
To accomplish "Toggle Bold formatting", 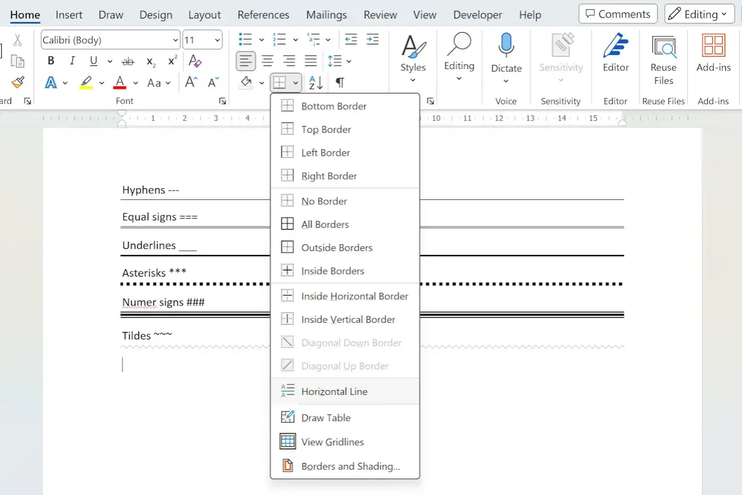I will [x=51, y=61].
